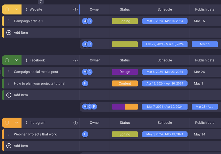This screenshot has width=221, height=154.
Task: Select Campaign social media post item name
Action: [x=36, y=72]
